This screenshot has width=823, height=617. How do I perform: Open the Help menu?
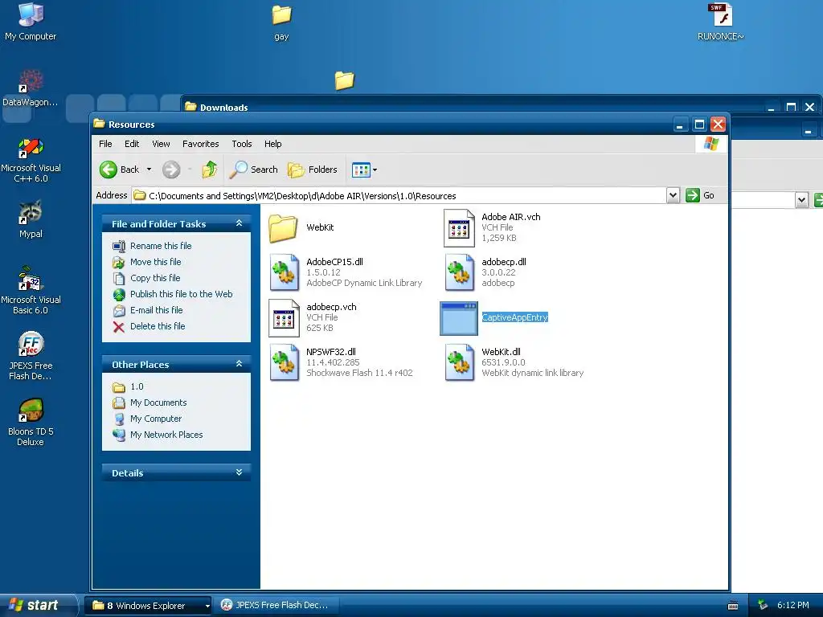click(272, 144)
